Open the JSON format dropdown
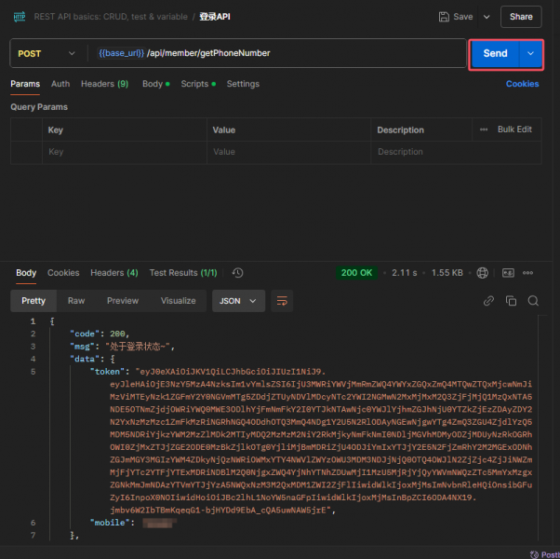Screen dimensions: 560x559 238,301
